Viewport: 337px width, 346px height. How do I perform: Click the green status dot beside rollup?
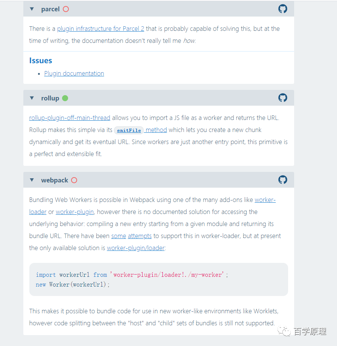click(x=65, y=98)
